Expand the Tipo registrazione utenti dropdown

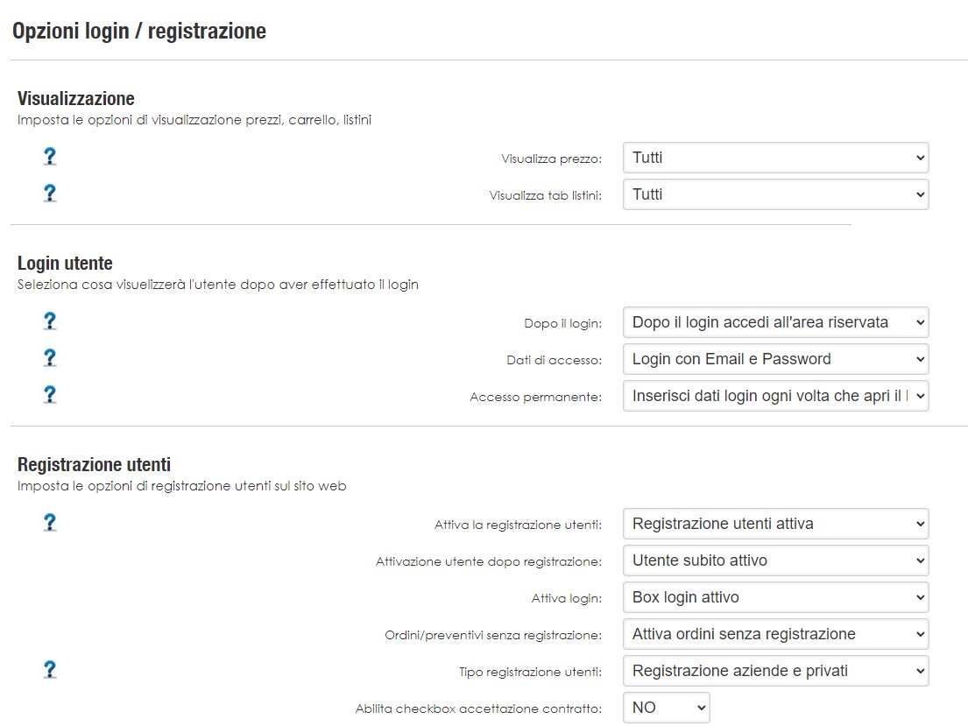(x=776, y=671)
